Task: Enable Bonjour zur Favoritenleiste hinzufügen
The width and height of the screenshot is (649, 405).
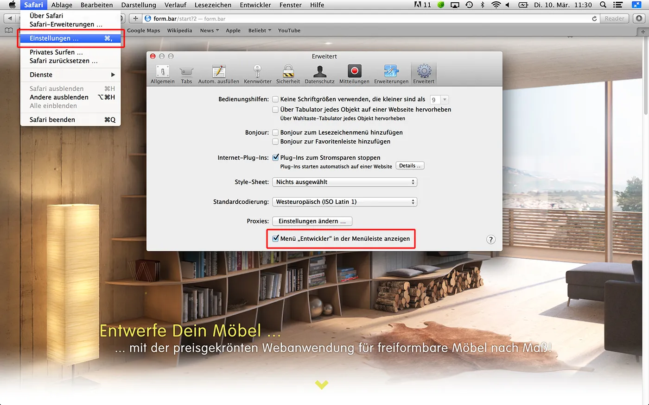Action: pos(275,142)
